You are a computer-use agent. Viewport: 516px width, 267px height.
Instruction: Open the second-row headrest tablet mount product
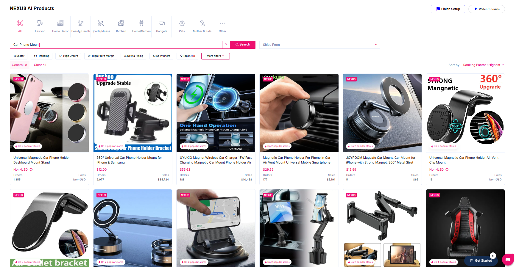(x=382, y=228)
